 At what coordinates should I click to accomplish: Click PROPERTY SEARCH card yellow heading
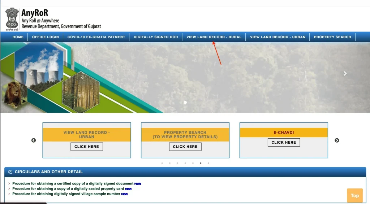[x=185, y=135]
